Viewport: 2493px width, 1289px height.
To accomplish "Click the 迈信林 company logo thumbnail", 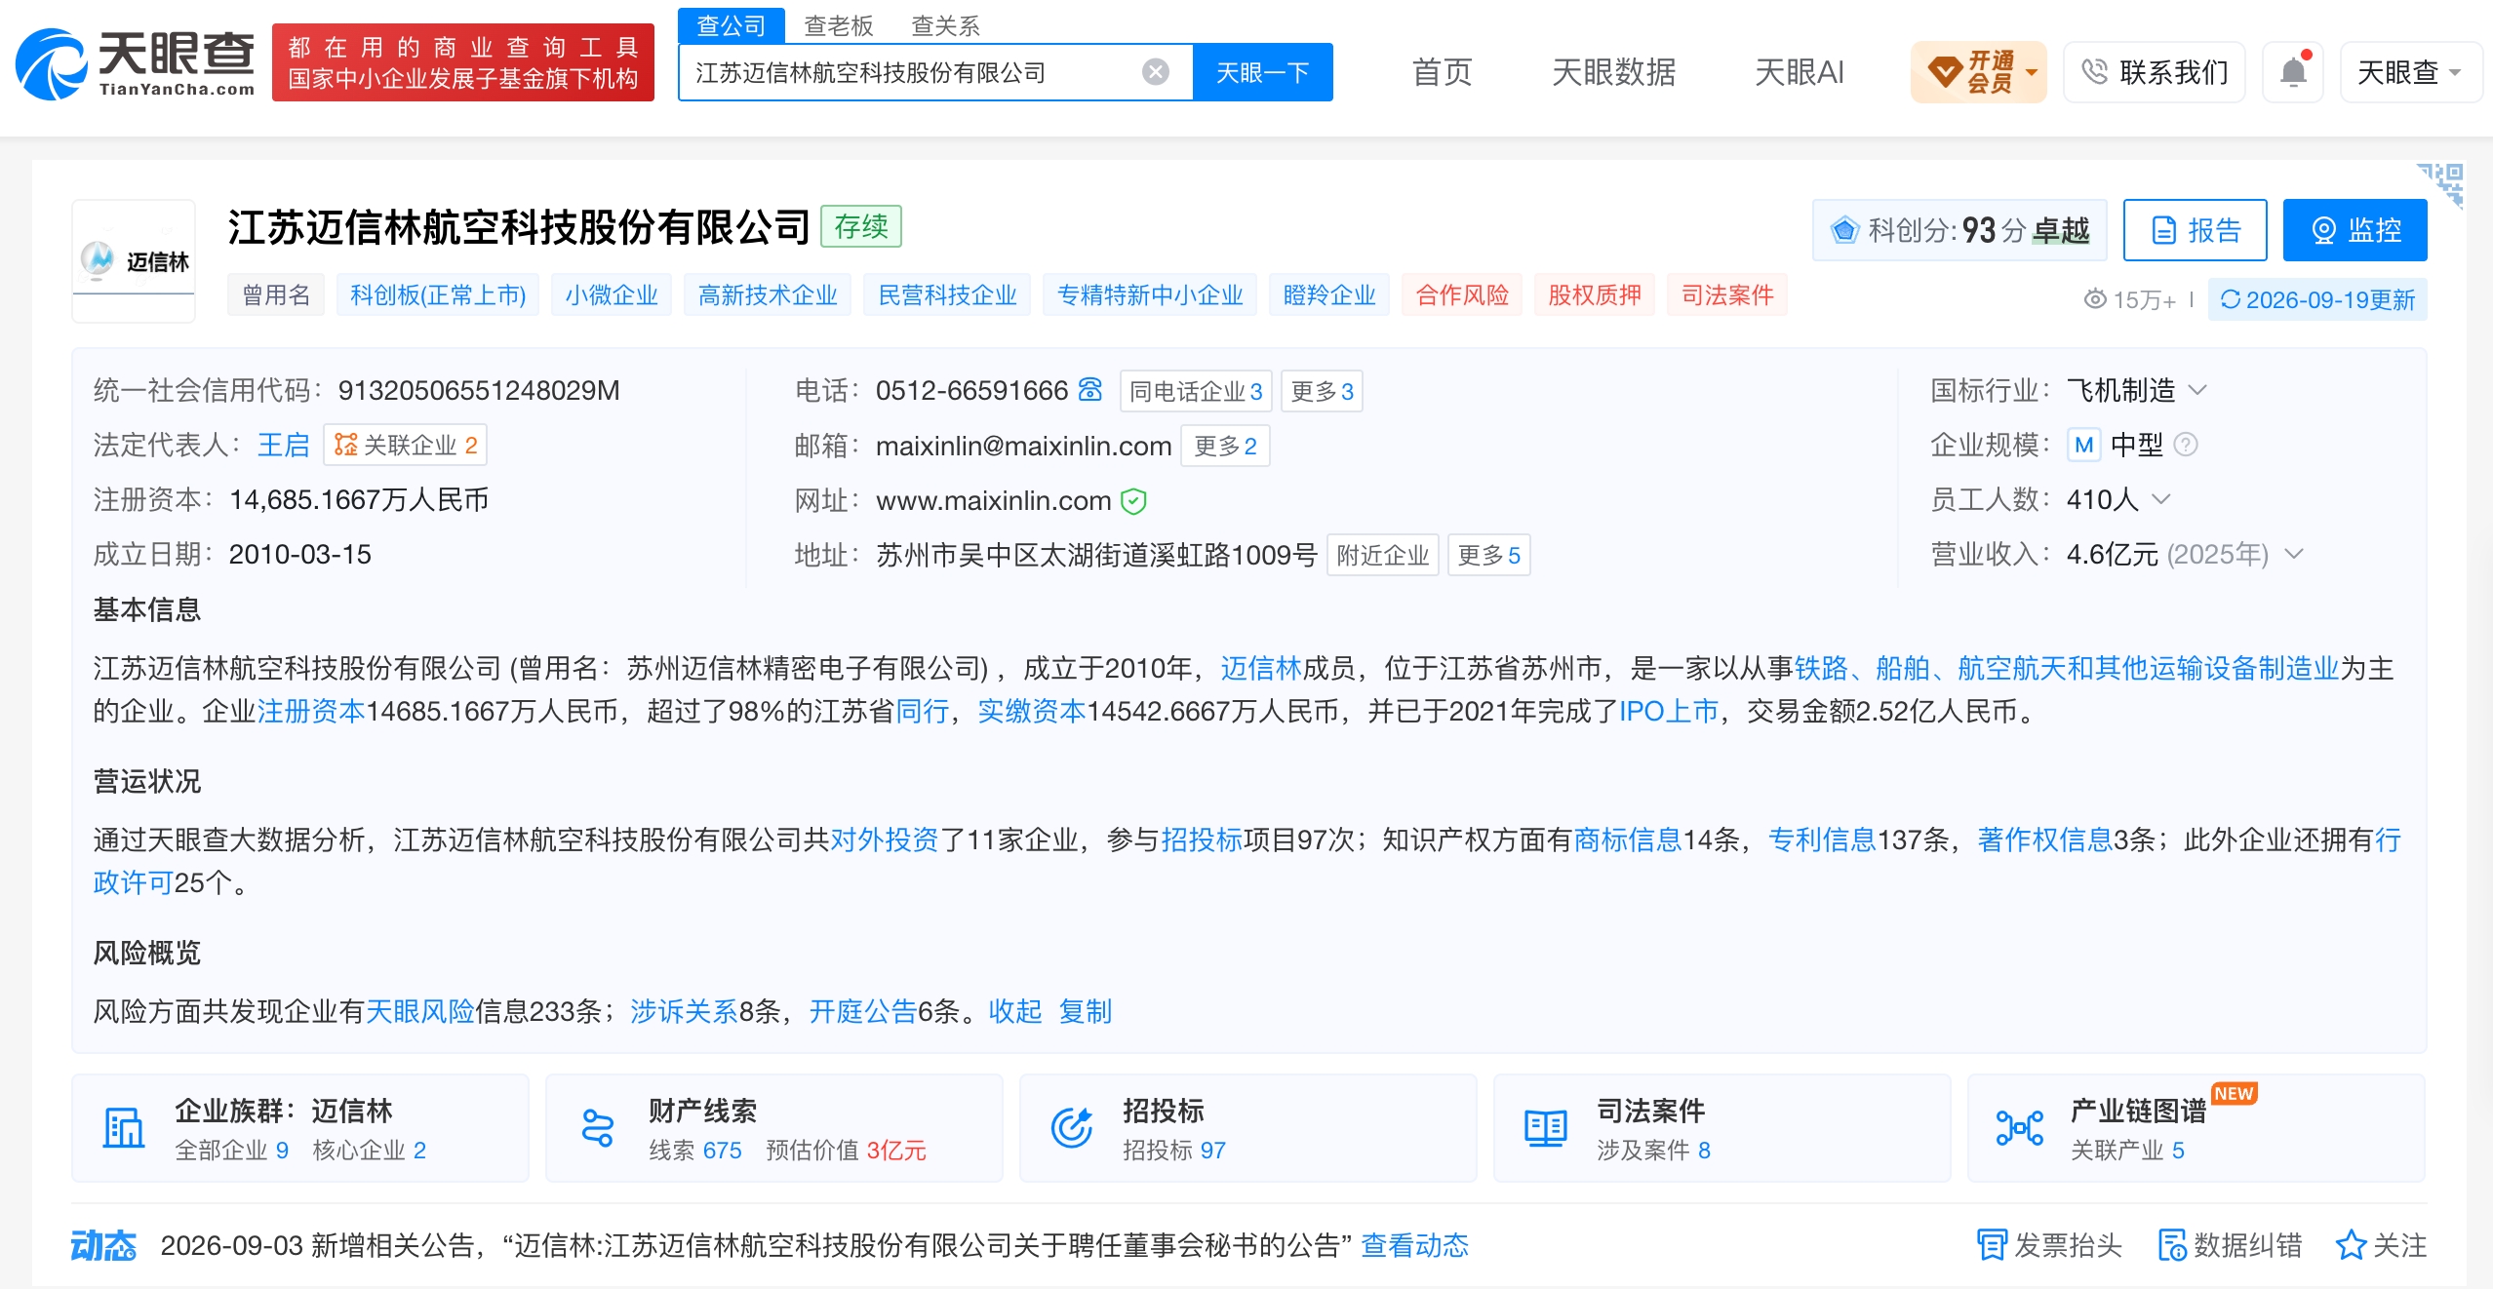I will 134,260.
